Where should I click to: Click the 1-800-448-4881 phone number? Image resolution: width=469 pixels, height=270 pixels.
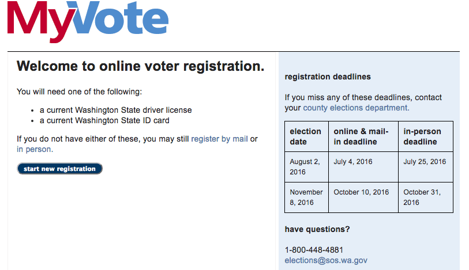(x=314, y=250)
